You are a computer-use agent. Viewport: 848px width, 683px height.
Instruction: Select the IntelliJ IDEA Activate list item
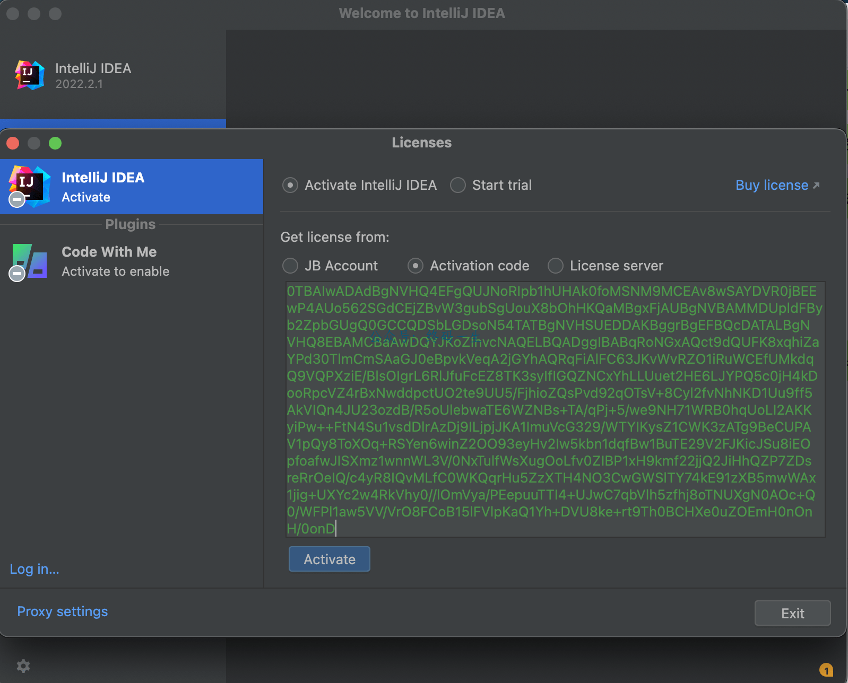click(x=132, y=187)
